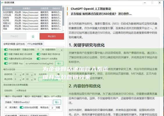
Task: Select the 模式2: 指定关键词 tab
Action: pos(33,96)
